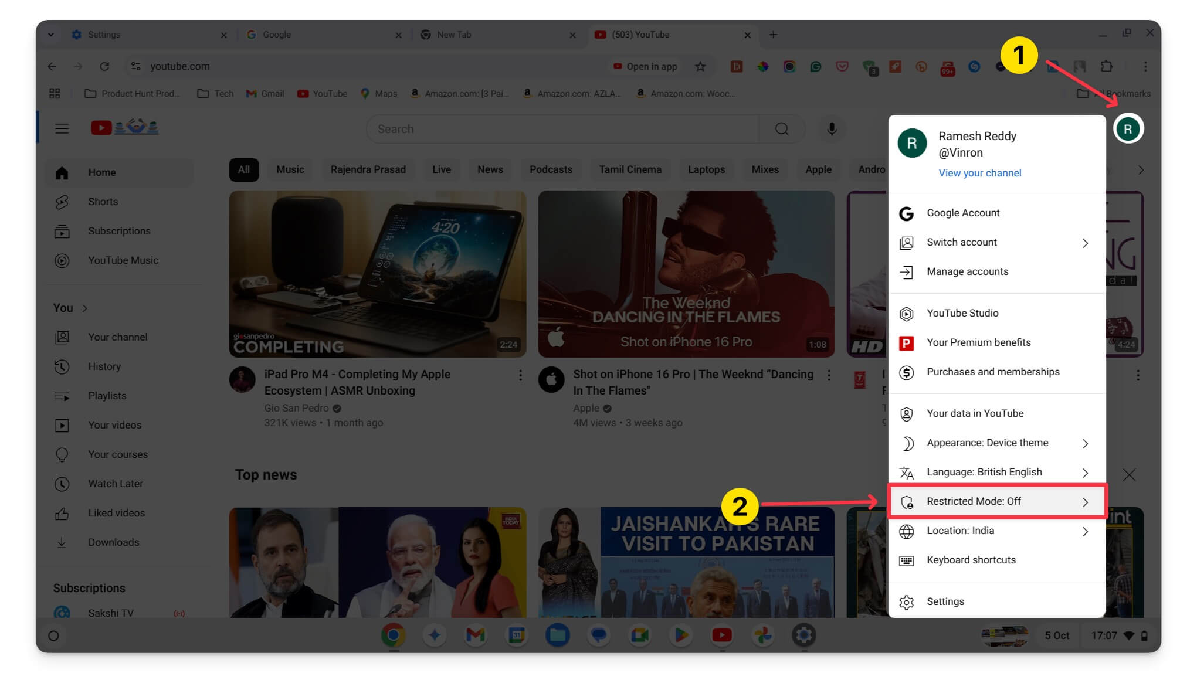The width and height of the screenshot is (1197, 673).
Task: Open Your data in YouTube
Action: point(996,414)
